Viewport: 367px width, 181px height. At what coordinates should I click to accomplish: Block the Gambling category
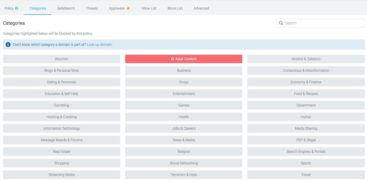(x=61, y=105)
